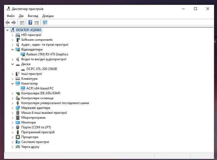
Task: Click the Radeon RX 470 device icon
Action: pyautogui.click(x=23, y=54)
